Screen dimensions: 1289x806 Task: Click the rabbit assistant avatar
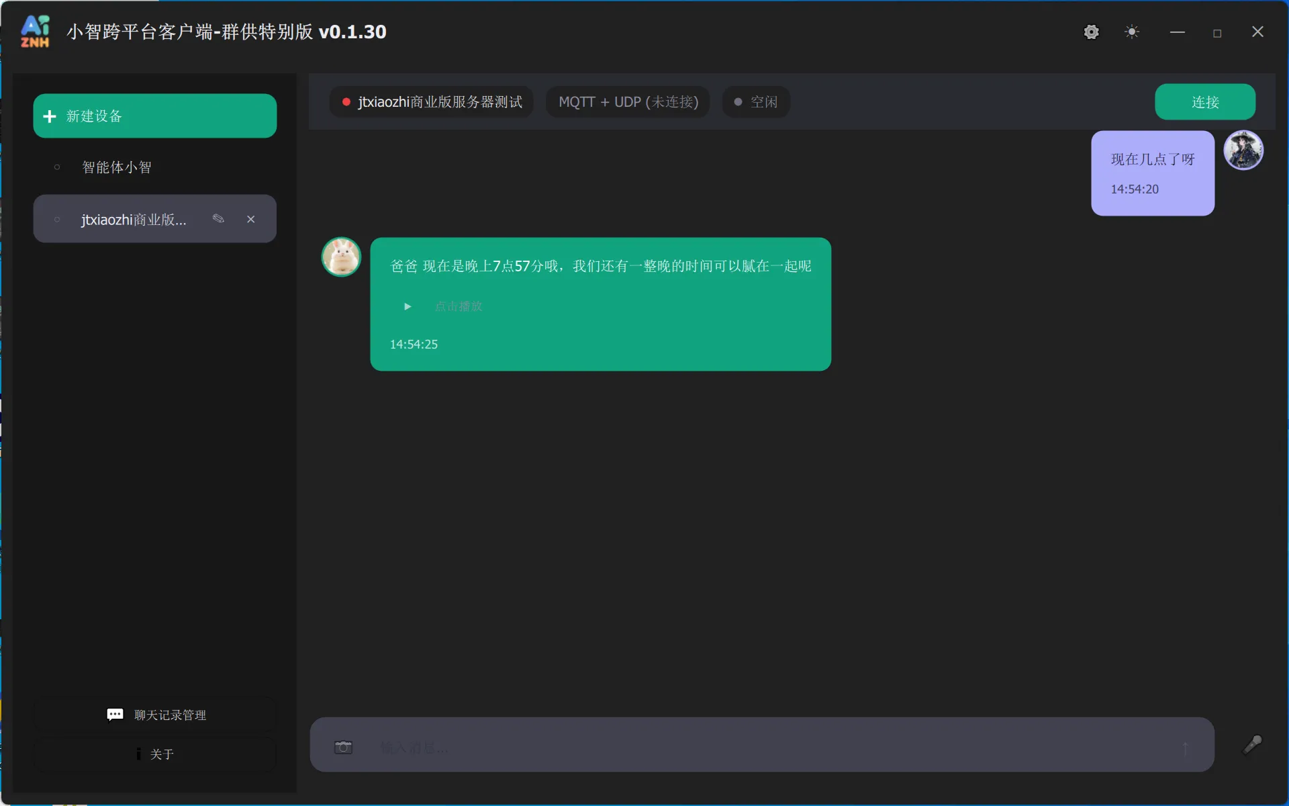click(x=341, y=257)
